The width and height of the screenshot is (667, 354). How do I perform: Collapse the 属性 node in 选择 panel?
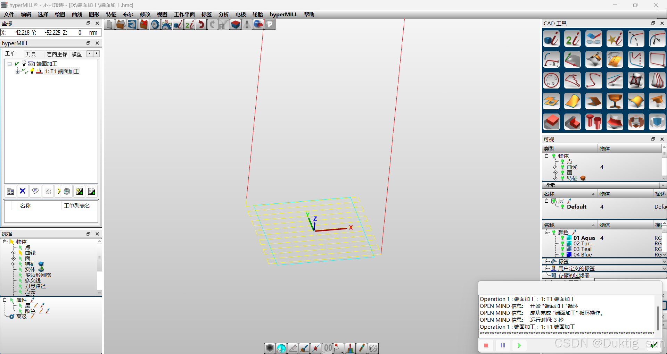click(x=5, y=300)
